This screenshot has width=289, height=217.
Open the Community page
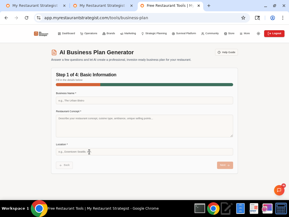coord(210,33)
